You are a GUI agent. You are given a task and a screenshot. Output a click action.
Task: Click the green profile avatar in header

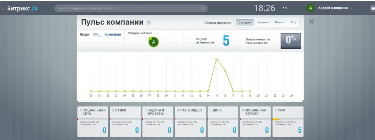pos(311,8)
